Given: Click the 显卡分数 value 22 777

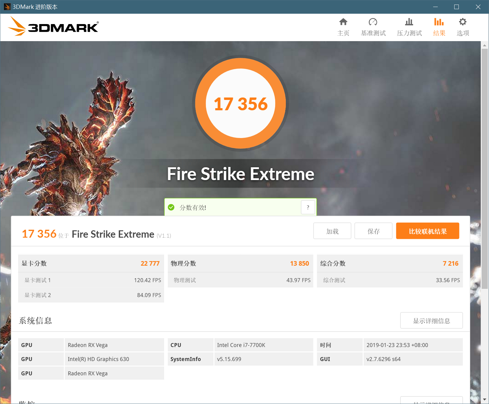Looking at the screenshot, I should pyautogui.click(x=150, y=264).
